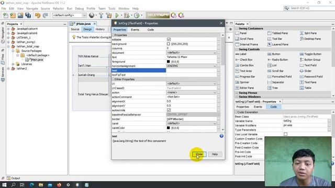Open the Output panel
This screenshot has width=335, height=188.
pyautogui.click(x=13, y=178)
